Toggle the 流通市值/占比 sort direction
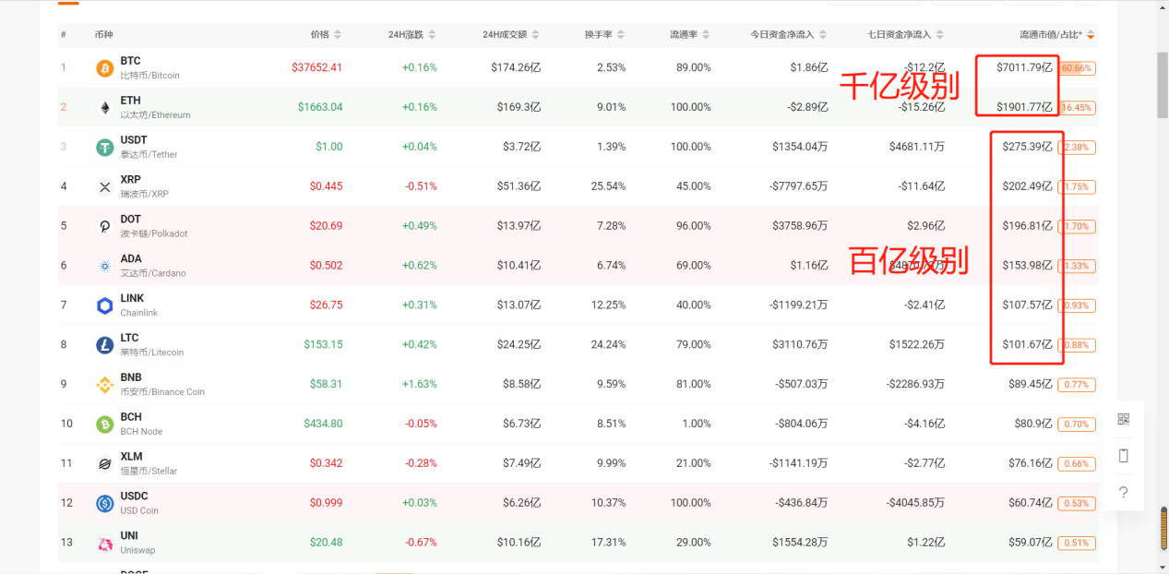This screenshot has width=1169, height=574. coord(1091,33)
